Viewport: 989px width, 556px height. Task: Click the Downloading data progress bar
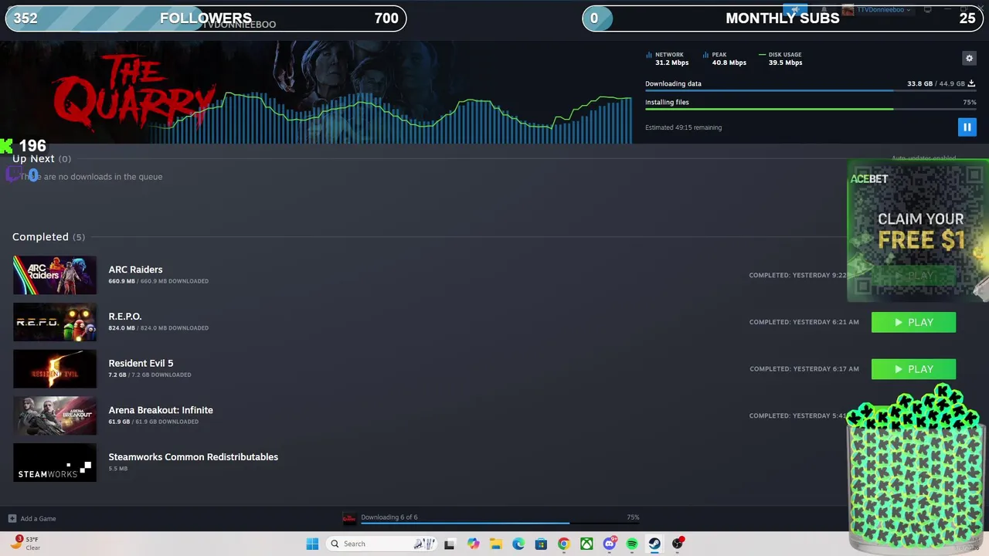810,90
